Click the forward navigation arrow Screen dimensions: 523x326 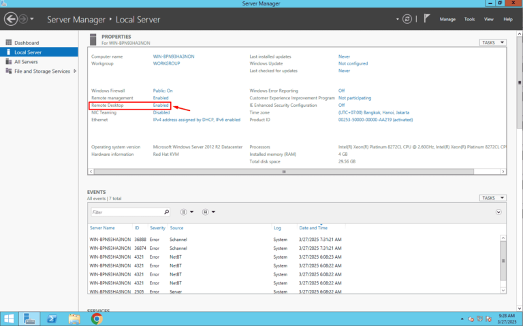click(23, 19)
